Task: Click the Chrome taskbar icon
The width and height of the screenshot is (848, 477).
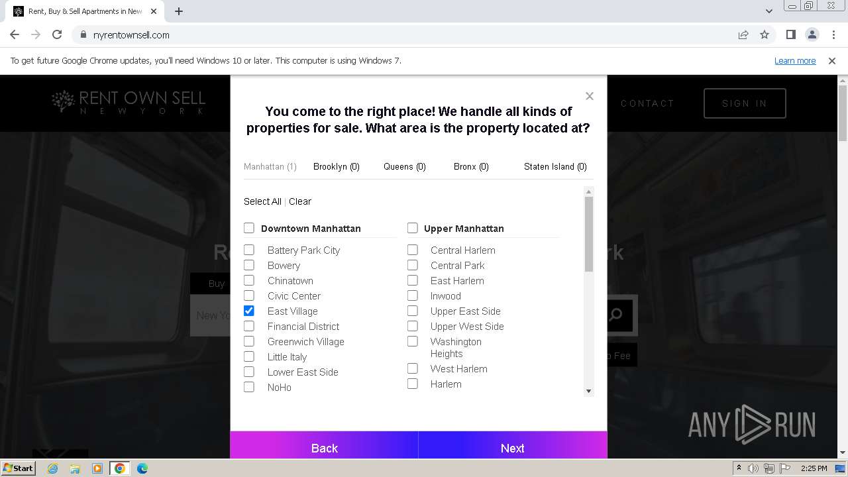Action: [120, 468]
